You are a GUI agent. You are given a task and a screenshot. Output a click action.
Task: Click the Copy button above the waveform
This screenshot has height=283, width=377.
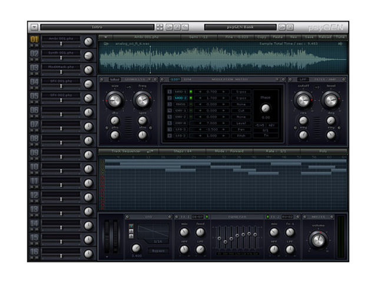pos(262,37)
